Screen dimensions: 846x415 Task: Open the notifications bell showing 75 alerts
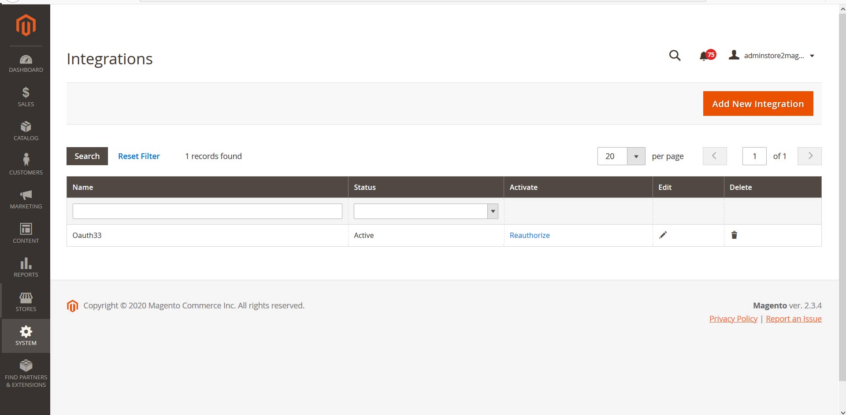tap(705, 56)
